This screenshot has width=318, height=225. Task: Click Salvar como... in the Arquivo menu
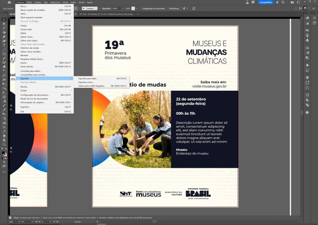point(27,37)
